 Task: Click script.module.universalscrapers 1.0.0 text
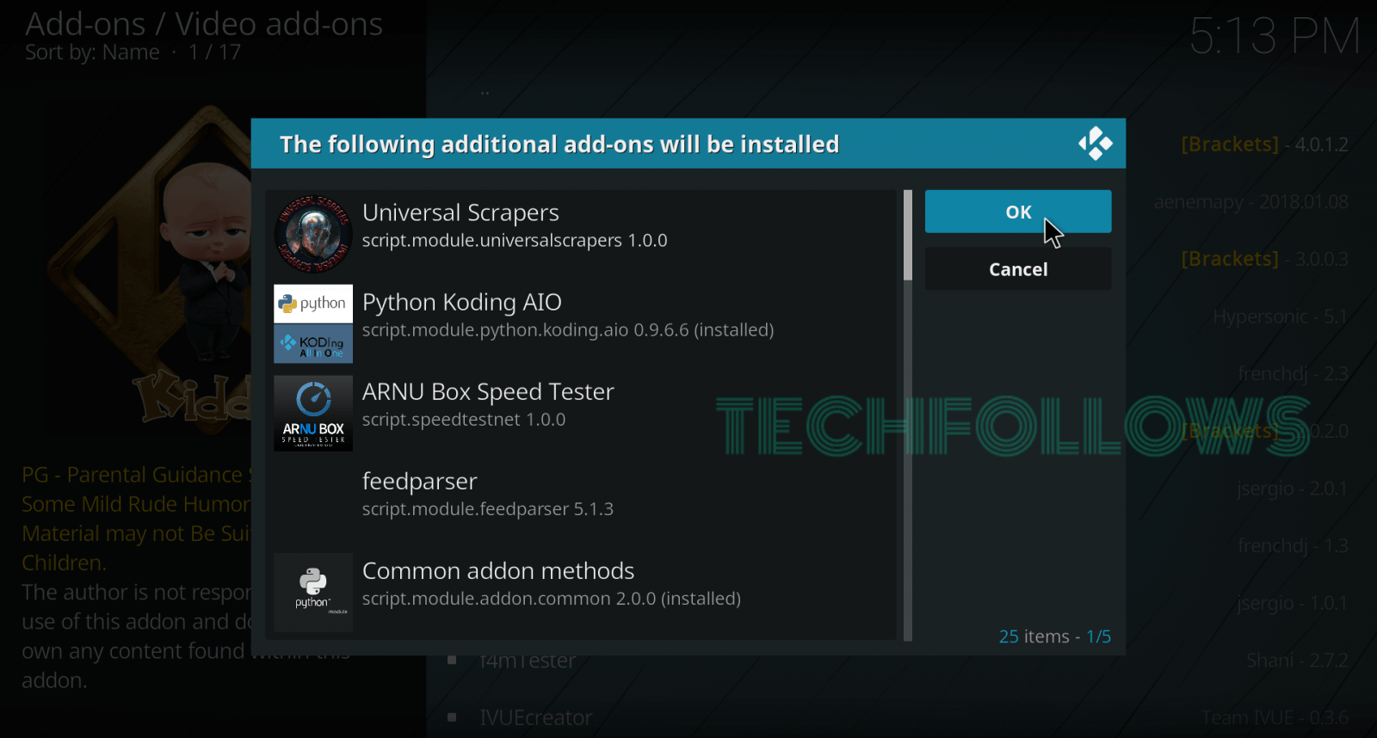click(515, 241)
